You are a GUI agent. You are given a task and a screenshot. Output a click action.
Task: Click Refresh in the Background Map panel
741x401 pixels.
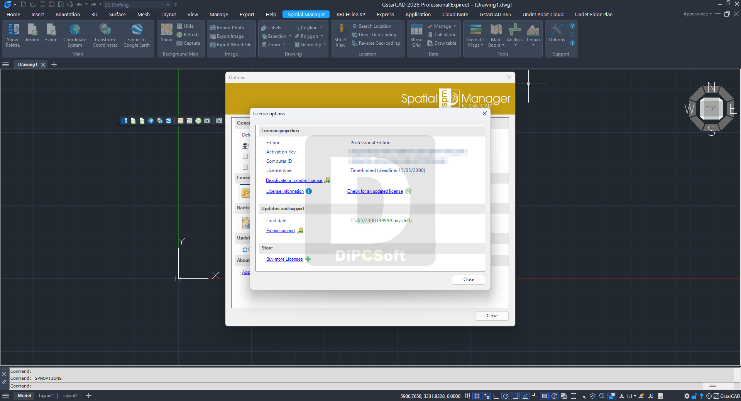188,35
